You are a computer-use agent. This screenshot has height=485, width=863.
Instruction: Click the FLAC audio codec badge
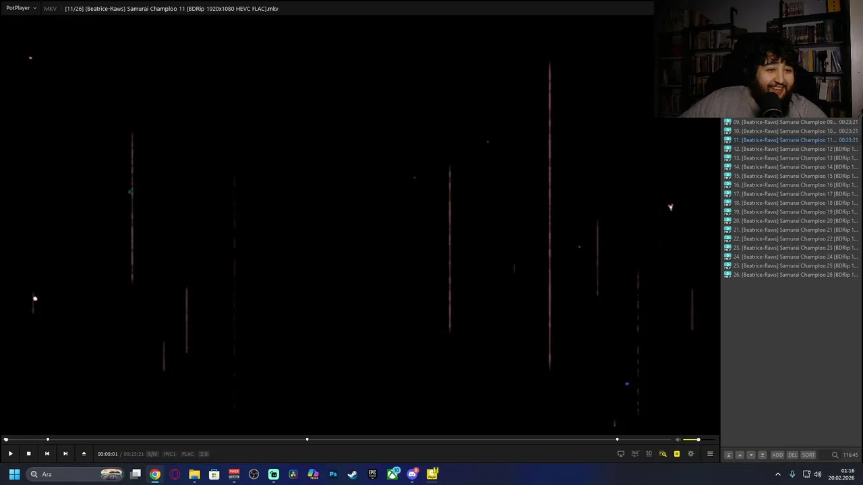pos(188,454)
